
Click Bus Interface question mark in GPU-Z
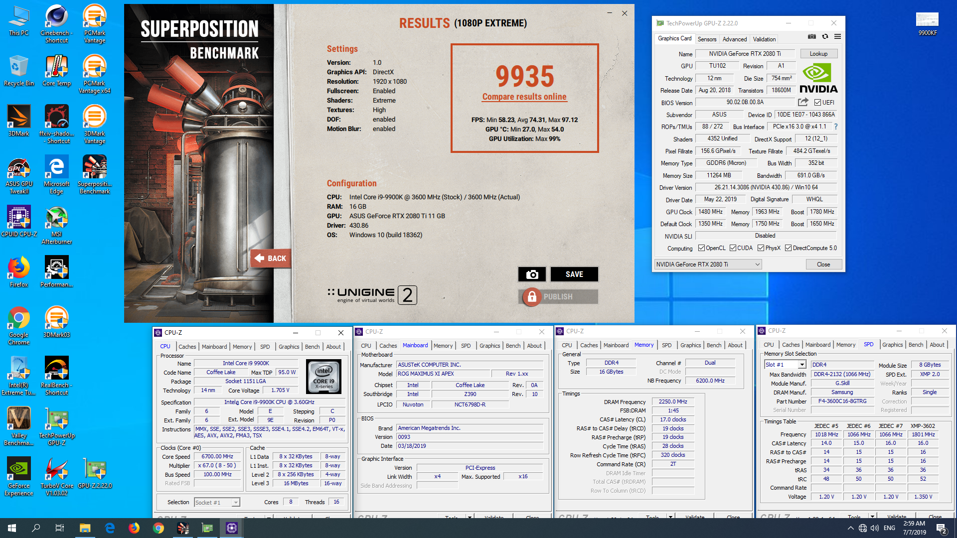(836, 127)
